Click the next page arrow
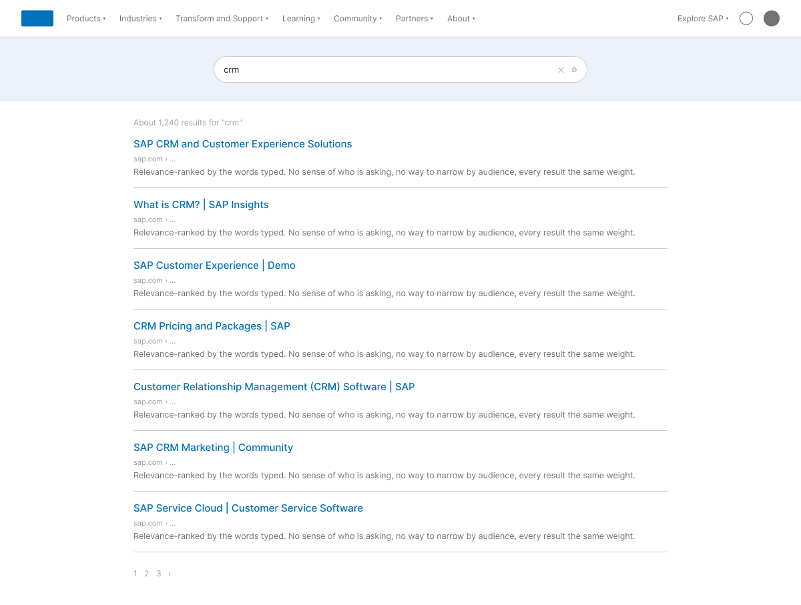801x605 pixels. coord(170,574)
